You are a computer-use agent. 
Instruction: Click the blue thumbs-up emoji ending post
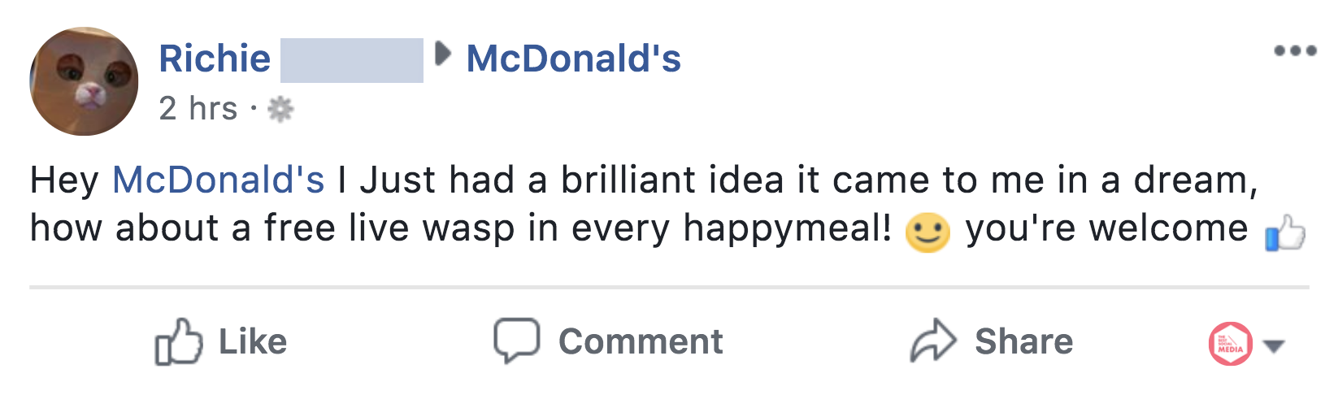[x=1285, y=233]
